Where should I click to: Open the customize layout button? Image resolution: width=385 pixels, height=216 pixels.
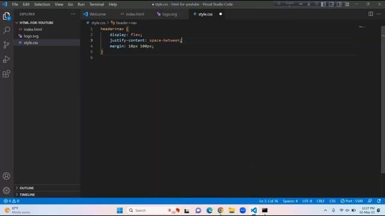(x=347, y=4)
